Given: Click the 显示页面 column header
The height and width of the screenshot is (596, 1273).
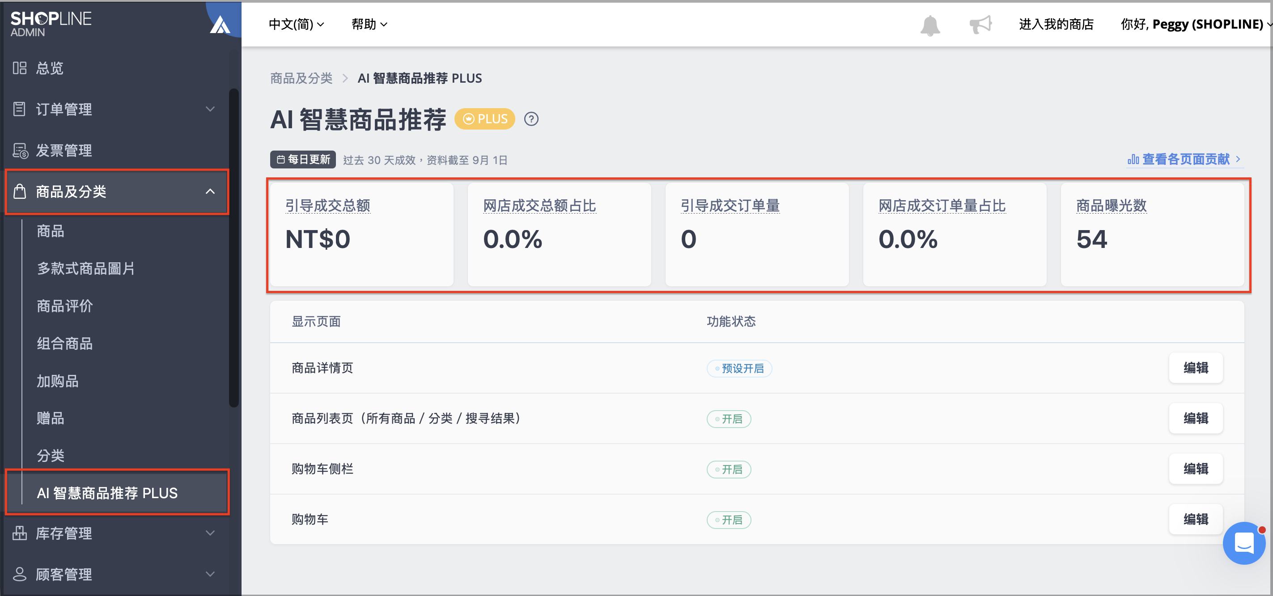Looking at the screenshot, I should click(316, 321).
